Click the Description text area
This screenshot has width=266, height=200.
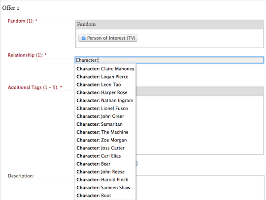click(200, 188)
